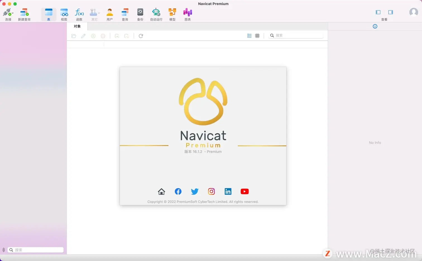Click the sidebar search field at bottom
The image size is (422, 261).
[x=35, y=250]
